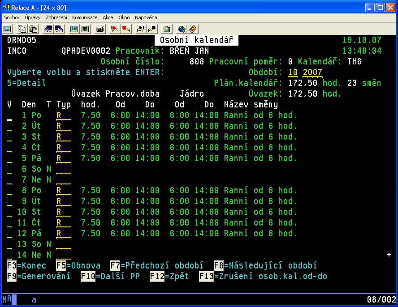Click the period year field showing 2007
Image resolution: width=398 pixels, height=307 pixels.
[x=312, y=72]
